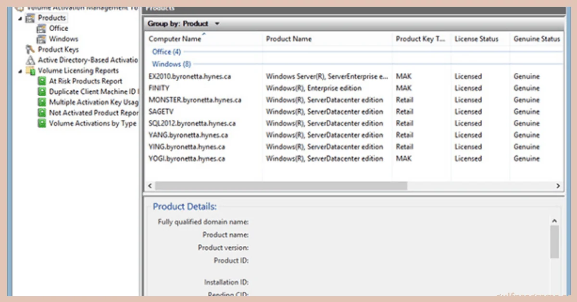Click Product Details scrollbar up arrow
Image resolution: width=577 pixels, height=302 pixels.
pyautogui.click(x=554, y=221)
